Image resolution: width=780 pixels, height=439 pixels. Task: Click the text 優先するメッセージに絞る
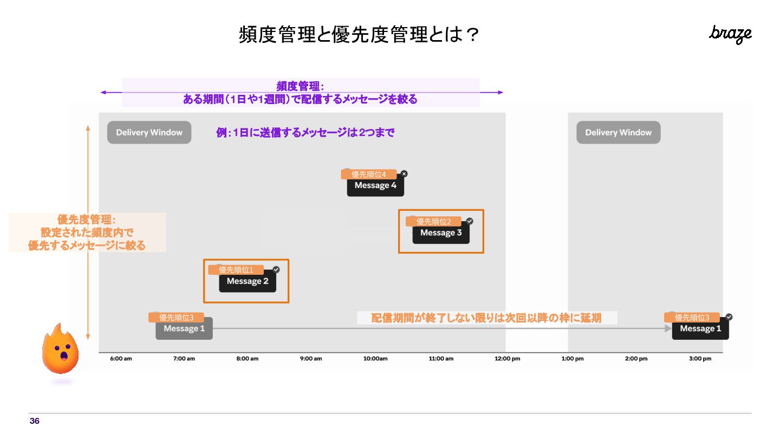click(x=87, y=246)
